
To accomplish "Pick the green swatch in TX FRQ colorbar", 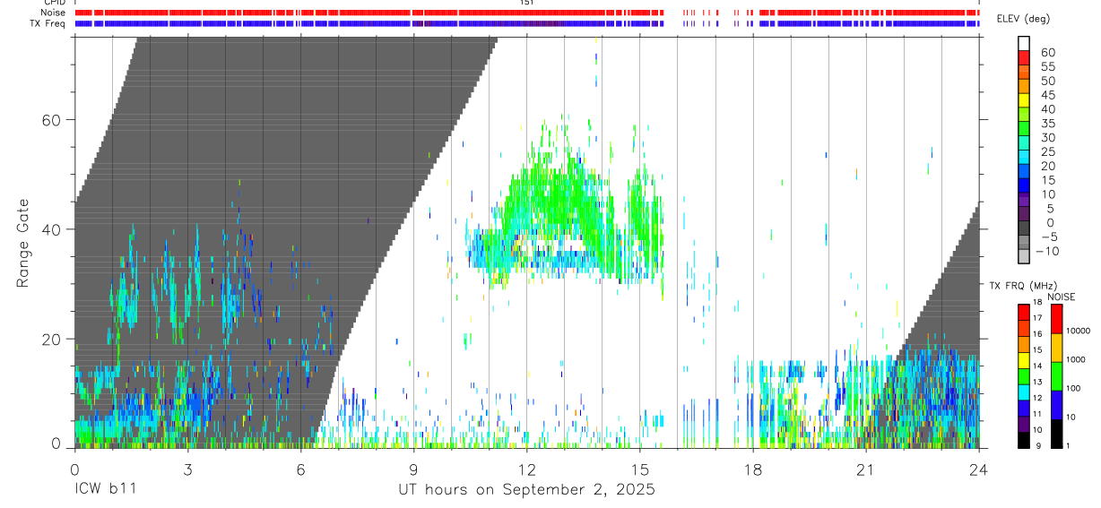I will point(1024,376).
